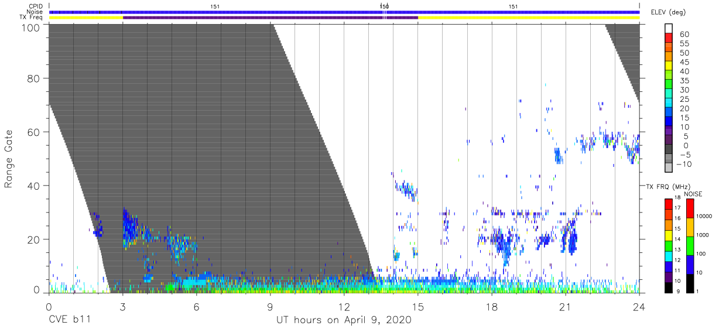
Task: Click the ELEV colorbar label -10
Action: [x=683, y=164]
